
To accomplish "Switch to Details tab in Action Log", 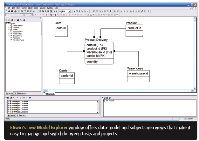I will pos(11,115).
